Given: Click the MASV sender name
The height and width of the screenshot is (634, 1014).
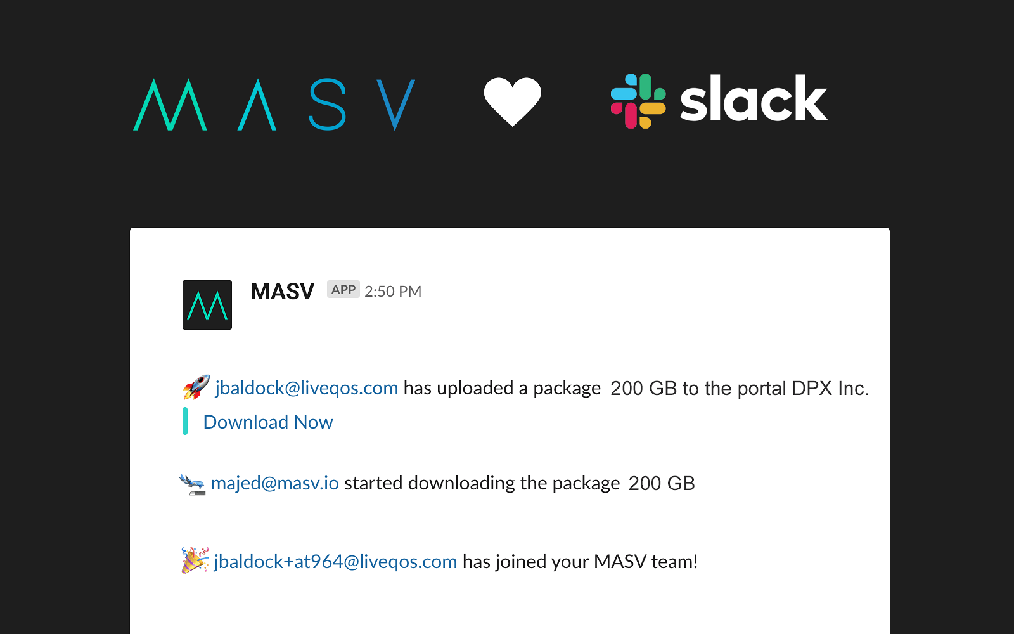Looking at the screenshot, I should pyautogui.click(x=283, y=292).
